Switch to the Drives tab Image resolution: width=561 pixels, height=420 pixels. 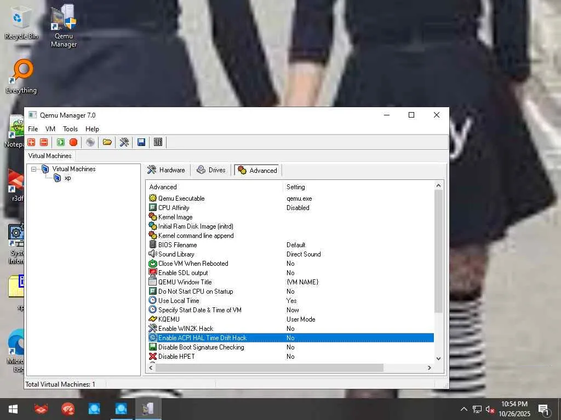click(x=211, y=170)
